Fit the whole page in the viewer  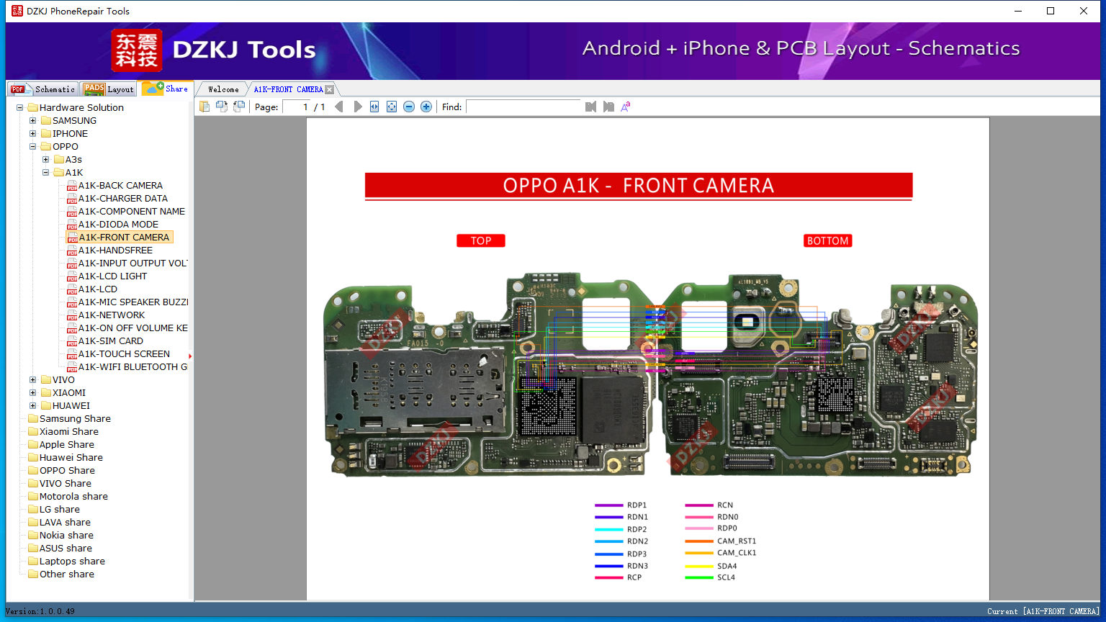pos(392,107)
